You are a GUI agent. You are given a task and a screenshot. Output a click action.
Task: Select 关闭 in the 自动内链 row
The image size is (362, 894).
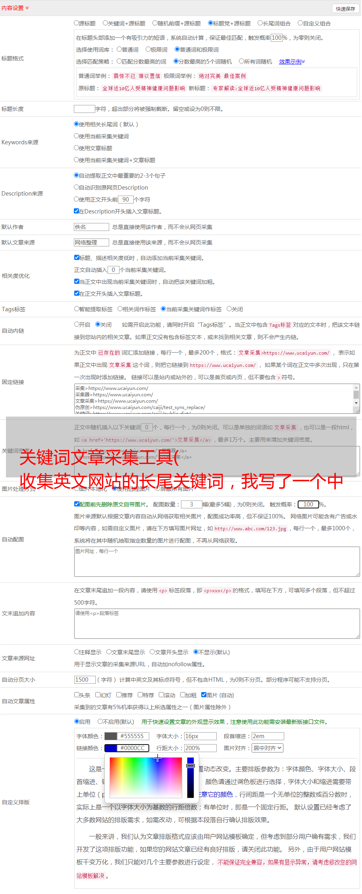pos(98,324)
